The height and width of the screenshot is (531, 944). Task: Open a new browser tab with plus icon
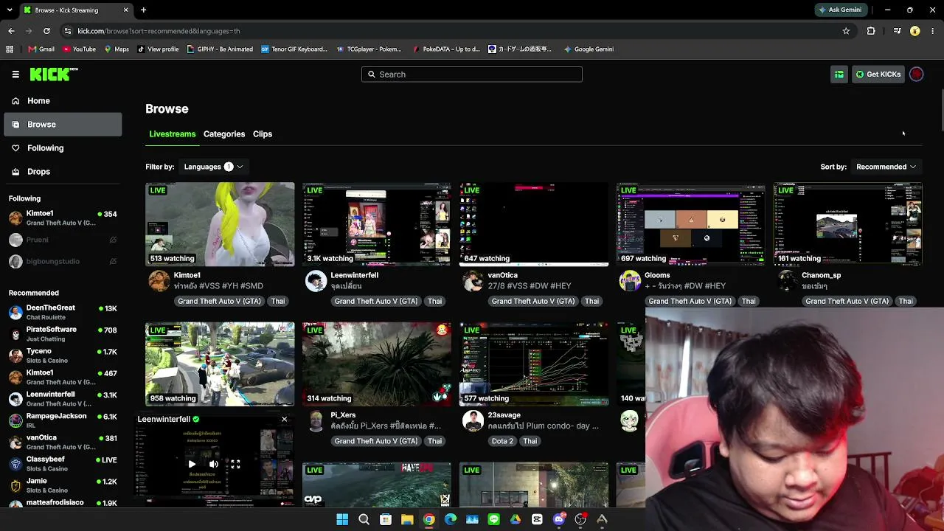(x=143, y=10)
